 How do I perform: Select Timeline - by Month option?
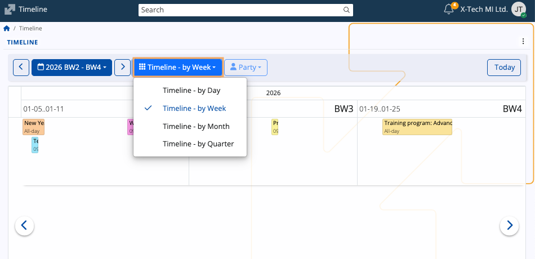196,126
